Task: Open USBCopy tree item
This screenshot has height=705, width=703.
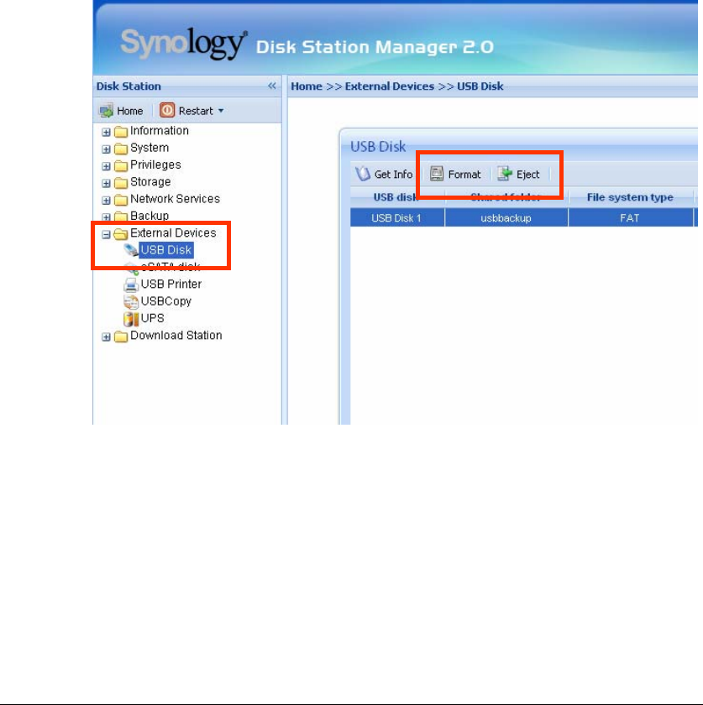Action: point(166,301)
